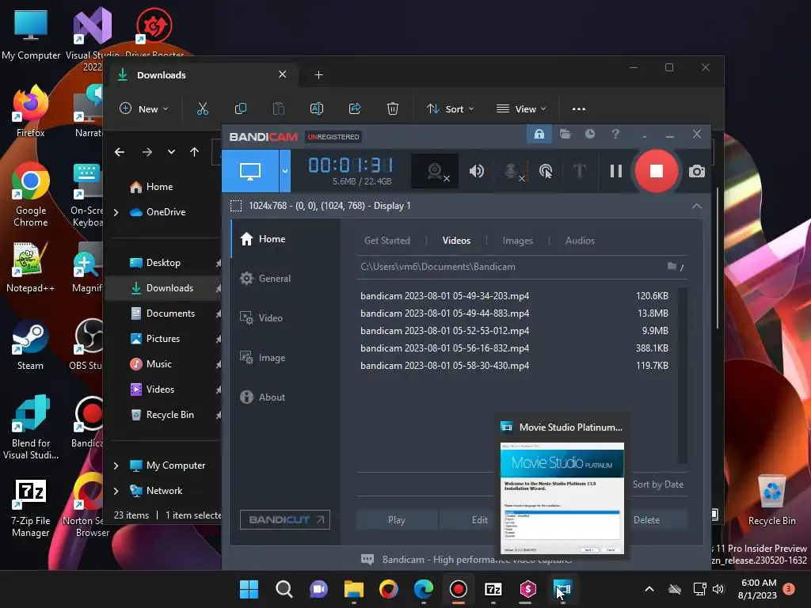This screenshot has width=811, height=608.
Task: Toggle mouse click effects in Bandicam
Action: pyautogui.click(x=546, y=171)
